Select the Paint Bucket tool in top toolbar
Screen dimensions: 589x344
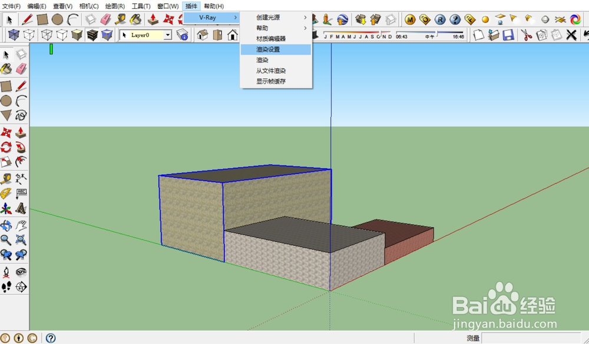pyautogui.click(x=135, y=19)
